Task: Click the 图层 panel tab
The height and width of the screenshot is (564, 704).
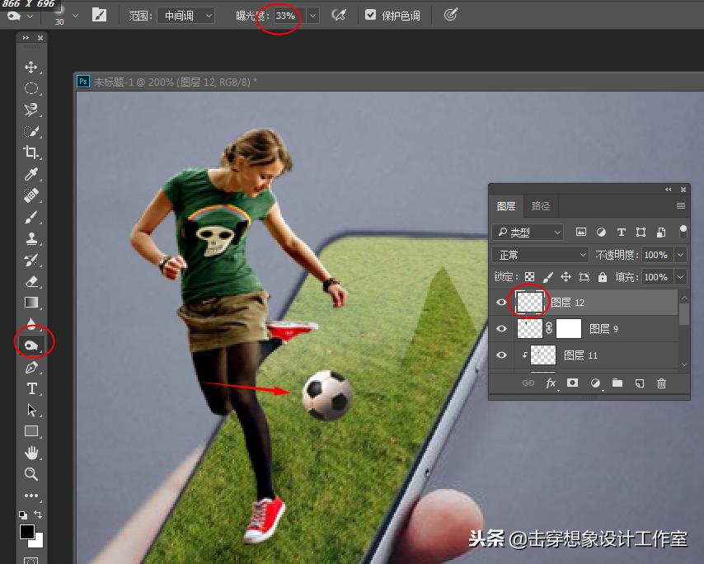Action: coord(505,206)
